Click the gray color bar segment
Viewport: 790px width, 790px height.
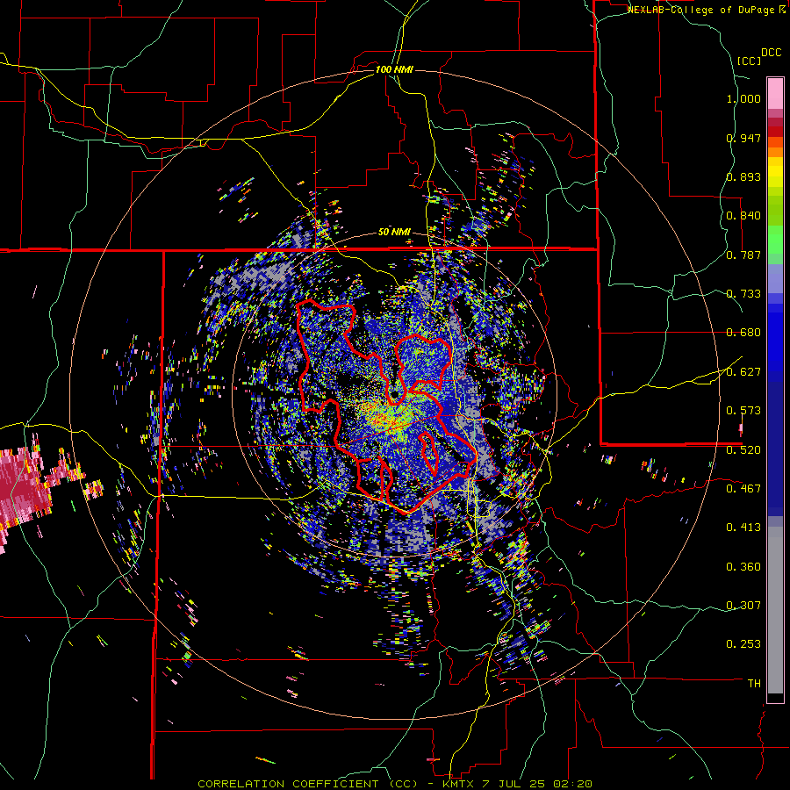[775, 610]
